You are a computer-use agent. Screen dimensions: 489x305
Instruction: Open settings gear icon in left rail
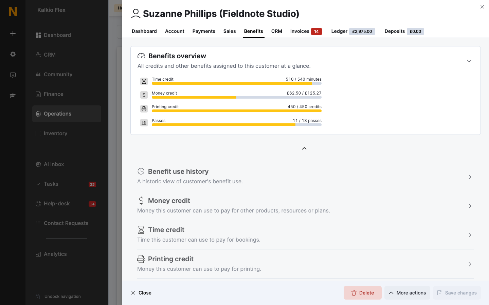[13, 54]
